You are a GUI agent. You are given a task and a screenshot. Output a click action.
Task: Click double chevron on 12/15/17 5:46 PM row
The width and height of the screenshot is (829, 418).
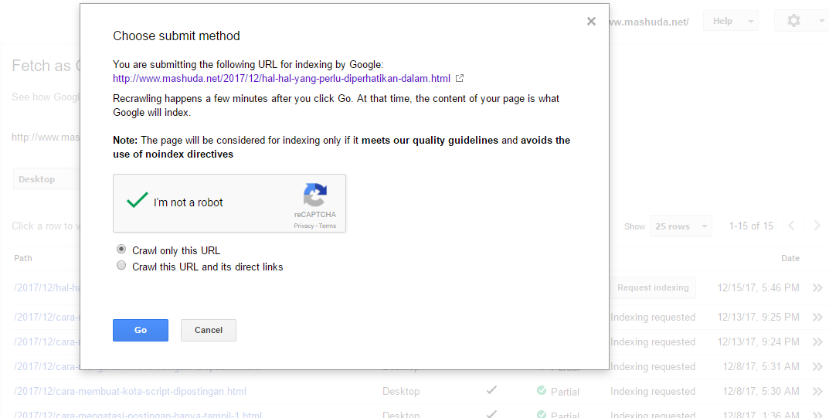coord(817,288)
